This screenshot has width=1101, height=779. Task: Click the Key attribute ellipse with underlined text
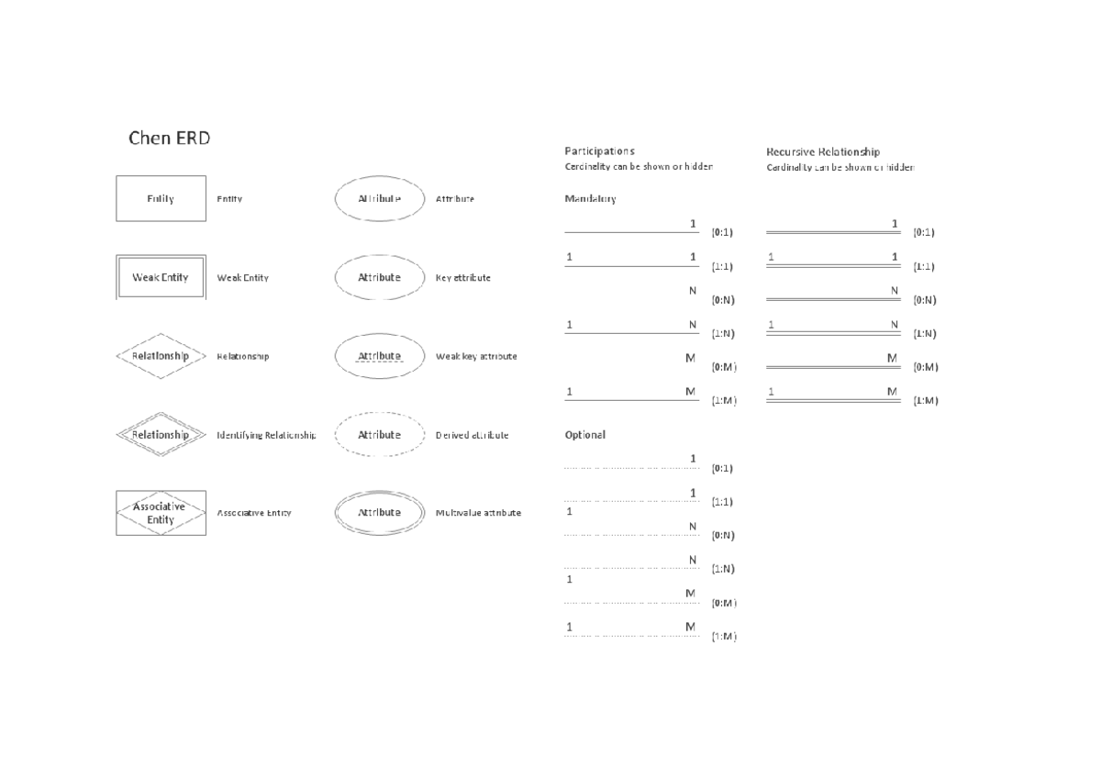pos(380,277)
